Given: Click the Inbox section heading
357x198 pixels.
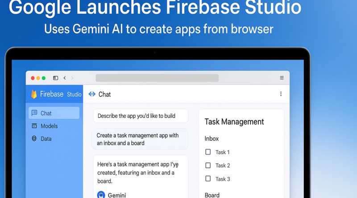Looking at the screenshot, I should pos(212,138).
